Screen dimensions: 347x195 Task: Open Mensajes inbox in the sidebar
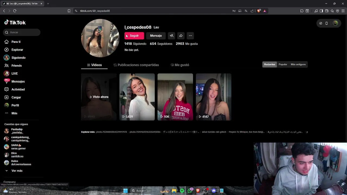click(14, 81)
